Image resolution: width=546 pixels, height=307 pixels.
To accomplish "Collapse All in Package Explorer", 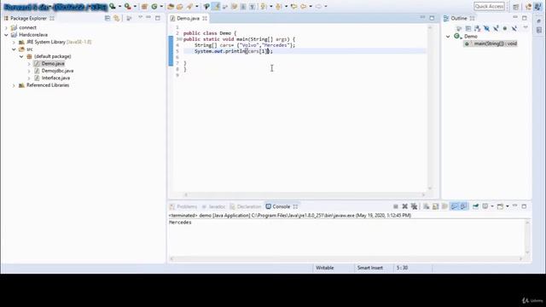I will coord(107,18).
